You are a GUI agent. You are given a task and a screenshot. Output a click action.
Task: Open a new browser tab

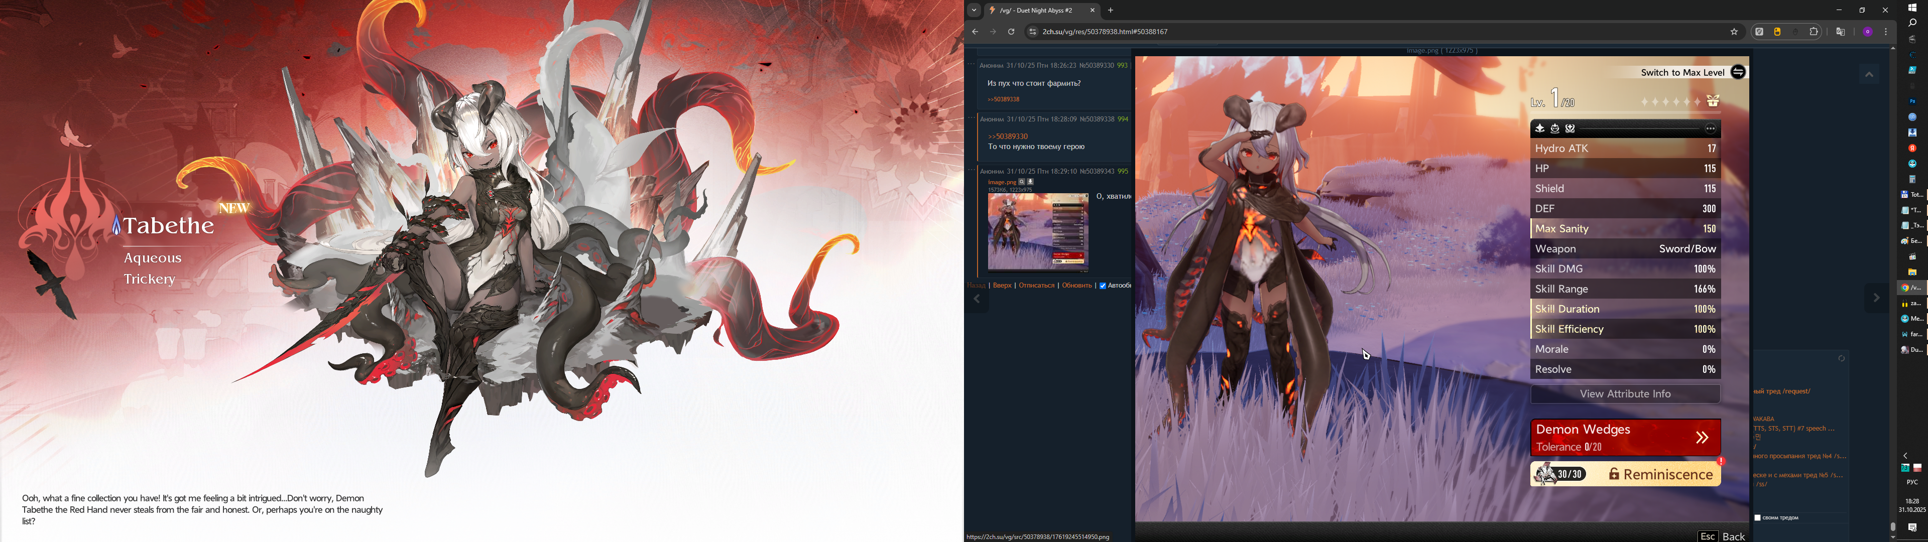[x=1111, y=11]
